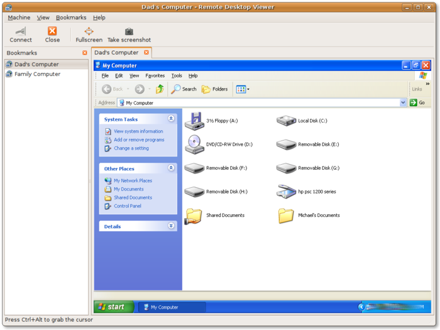Open the Favorites menu in My Computer
The width and height of the screenshot is (440, 330).
[x=155, y=75]
